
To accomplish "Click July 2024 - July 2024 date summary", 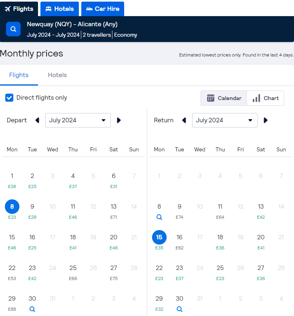I will pyautogui.click(x=53, y=35).
